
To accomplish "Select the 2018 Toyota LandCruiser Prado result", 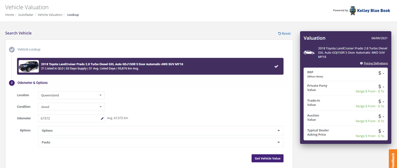I will (150, 66).
